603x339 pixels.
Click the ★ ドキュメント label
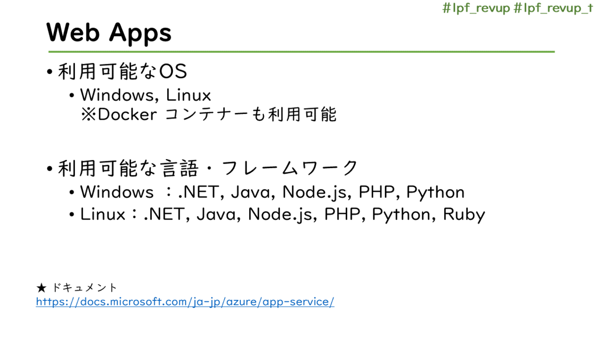76,288
